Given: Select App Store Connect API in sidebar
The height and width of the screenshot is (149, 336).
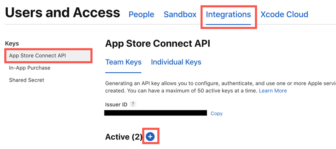Looking at the screenshot, I should 38,56.
